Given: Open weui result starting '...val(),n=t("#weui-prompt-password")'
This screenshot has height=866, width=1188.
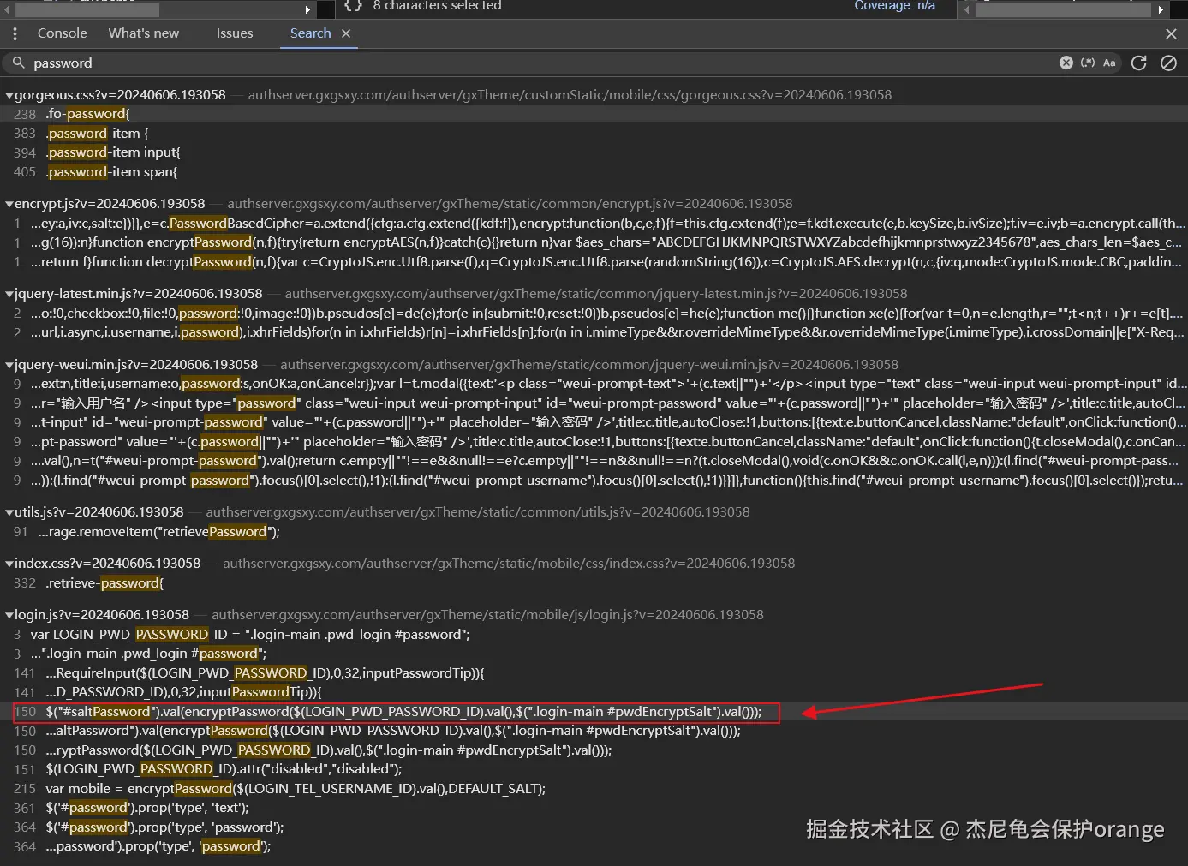Looking at the screenshot, I should click(x=594, y=461).
